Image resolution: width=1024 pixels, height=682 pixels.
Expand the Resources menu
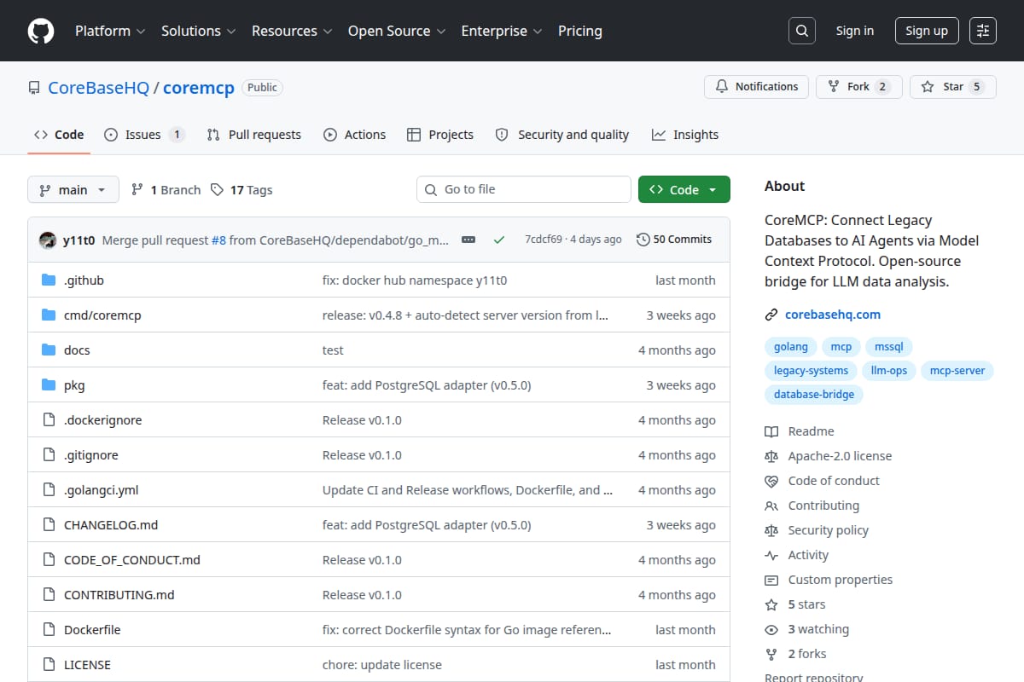point(291,31)
